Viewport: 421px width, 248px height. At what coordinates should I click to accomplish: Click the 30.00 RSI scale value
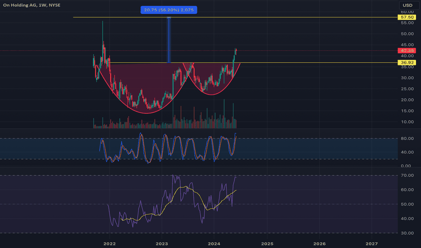tap(407, 233)
